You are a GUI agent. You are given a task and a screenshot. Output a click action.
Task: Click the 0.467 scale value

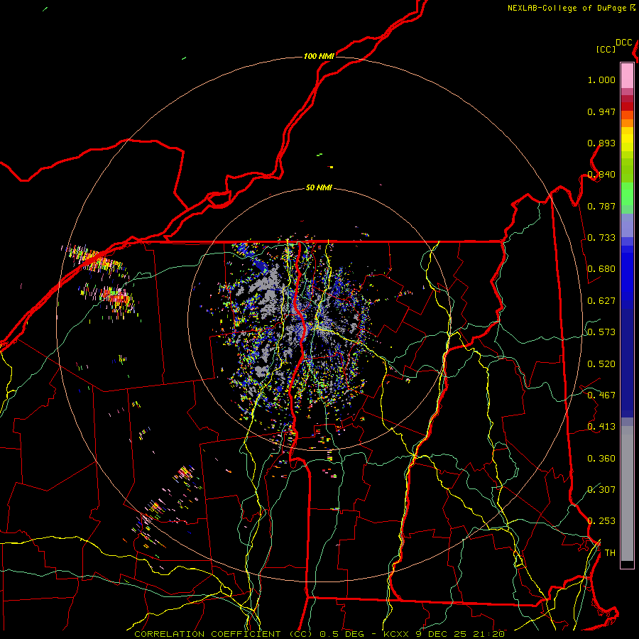[601, 395]
